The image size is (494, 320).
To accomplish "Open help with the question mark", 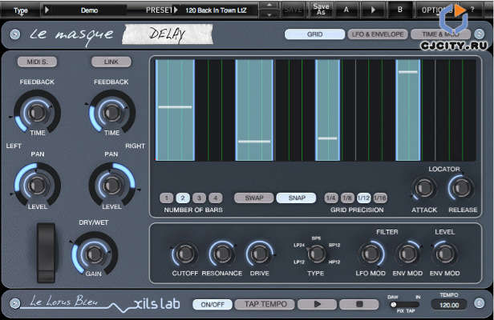I will pos(472,10).
